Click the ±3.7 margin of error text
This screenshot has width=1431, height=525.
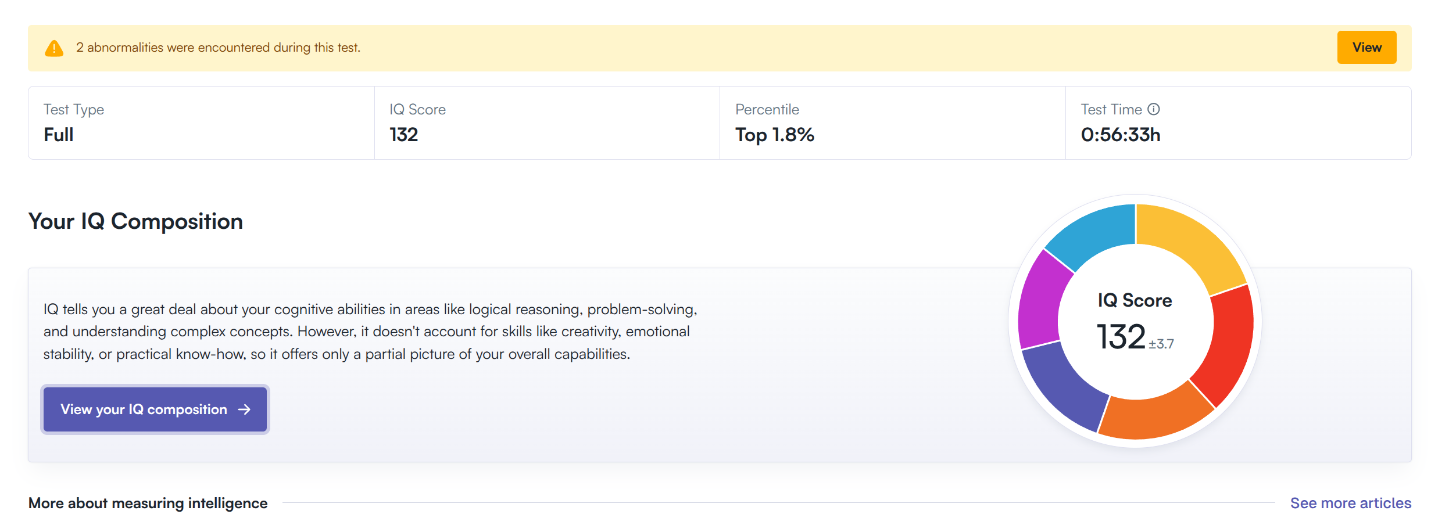(1161, 344)
